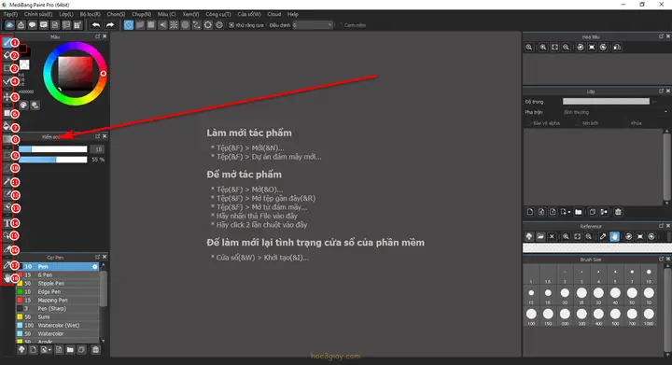Adjust the Độ trong layer opacity slider
This screenshot has height=365, width=672.
(606, 102)
